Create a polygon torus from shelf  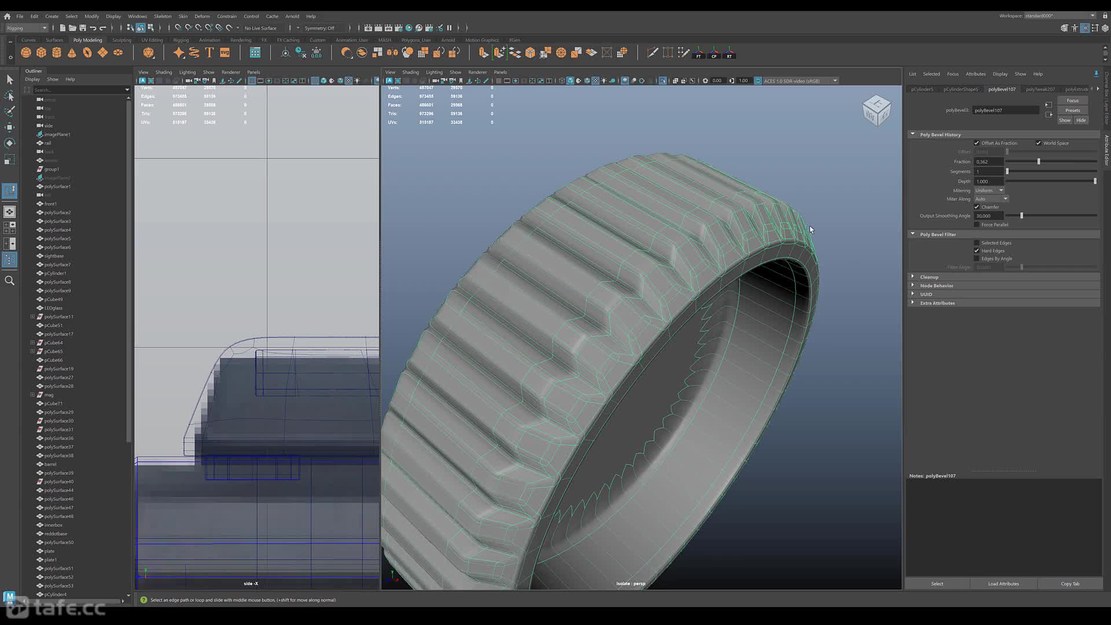87,53
